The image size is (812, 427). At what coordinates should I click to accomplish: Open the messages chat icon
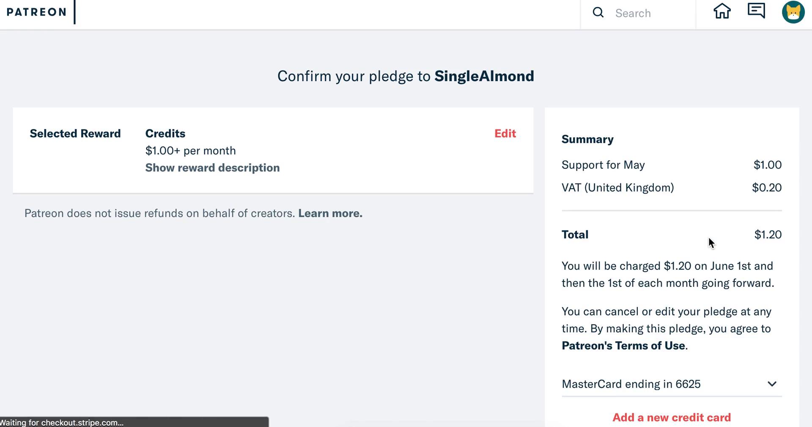[756, 11]
